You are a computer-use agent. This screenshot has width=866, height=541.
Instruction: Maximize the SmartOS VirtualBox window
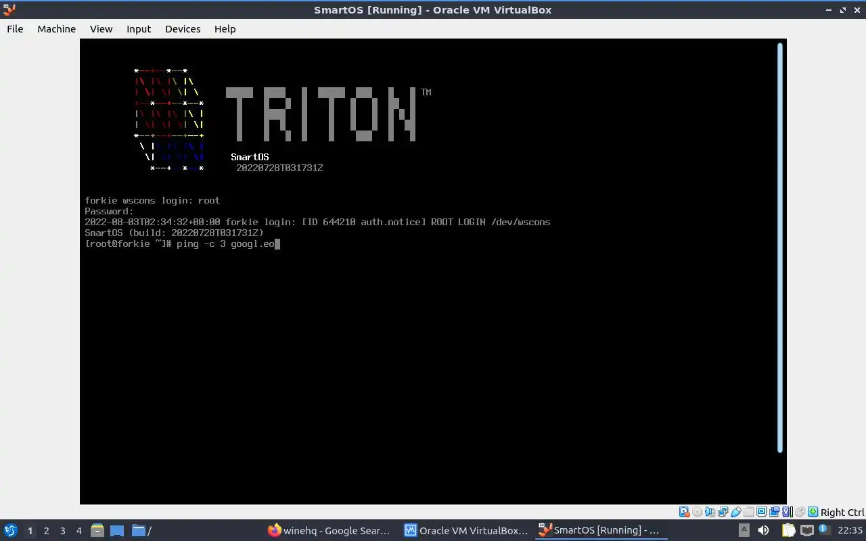tap(843, 10)
